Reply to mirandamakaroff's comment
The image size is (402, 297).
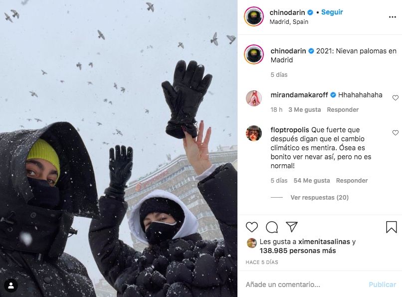[343, 110]
